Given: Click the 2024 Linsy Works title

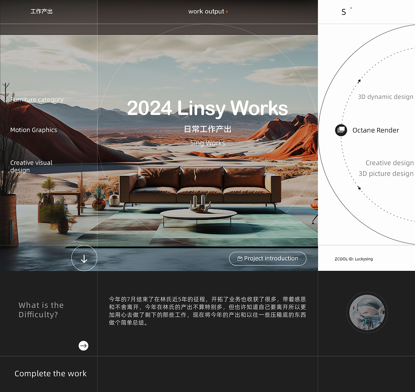Looking at the screenshot, I should click(x=207, y=108).
